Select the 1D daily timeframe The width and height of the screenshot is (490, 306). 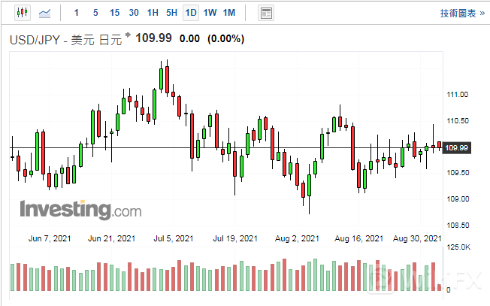[x=191, y=13]
